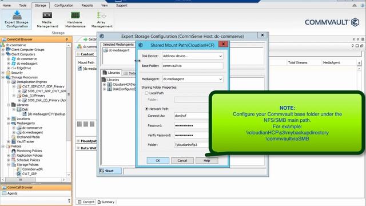
Task: Close the Expert Storage Configuration window
Action: [x=262, y=35]
